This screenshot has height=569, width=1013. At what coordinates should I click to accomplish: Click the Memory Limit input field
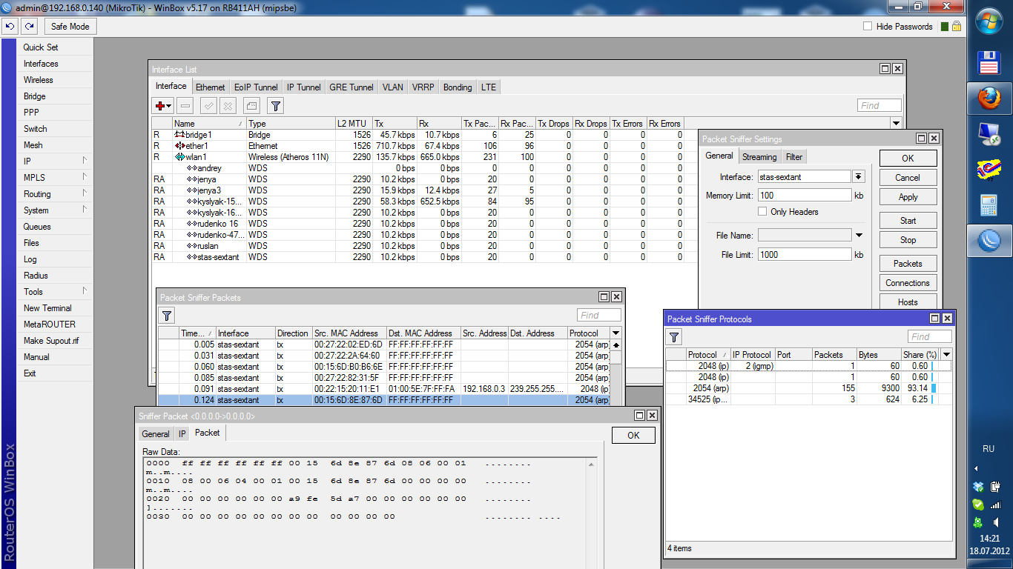tap(805, 196)
